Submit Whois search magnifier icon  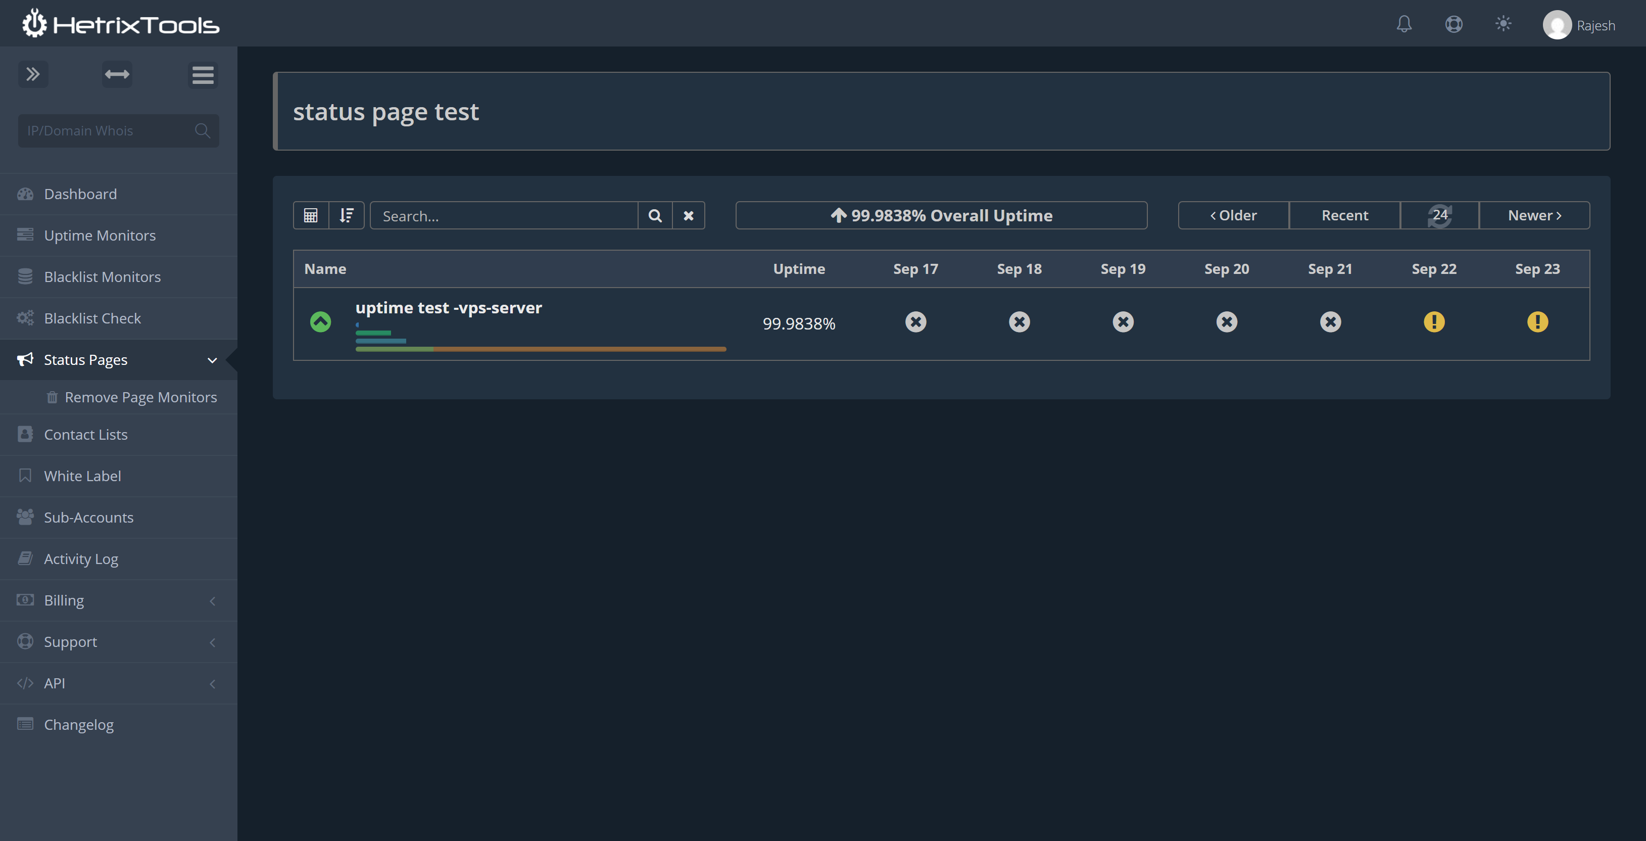pyautogui.click(x=203, y=130)
